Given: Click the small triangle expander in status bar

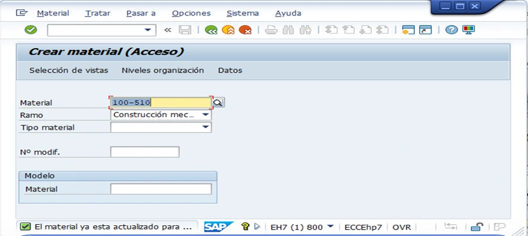Looking at the screenshot, I should tap(257, 226).
